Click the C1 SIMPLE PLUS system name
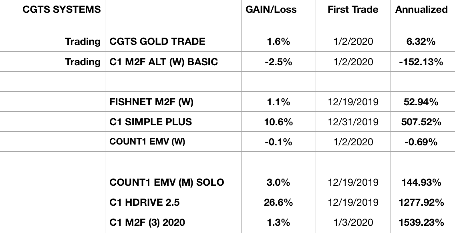The image size is (455, 233). [151, 122]
